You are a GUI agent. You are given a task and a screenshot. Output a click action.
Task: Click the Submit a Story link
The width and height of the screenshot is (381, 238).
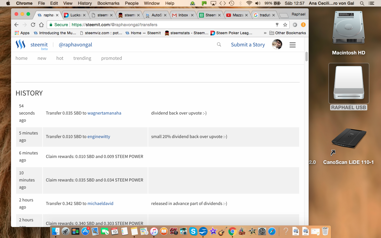tap(248, 45)
